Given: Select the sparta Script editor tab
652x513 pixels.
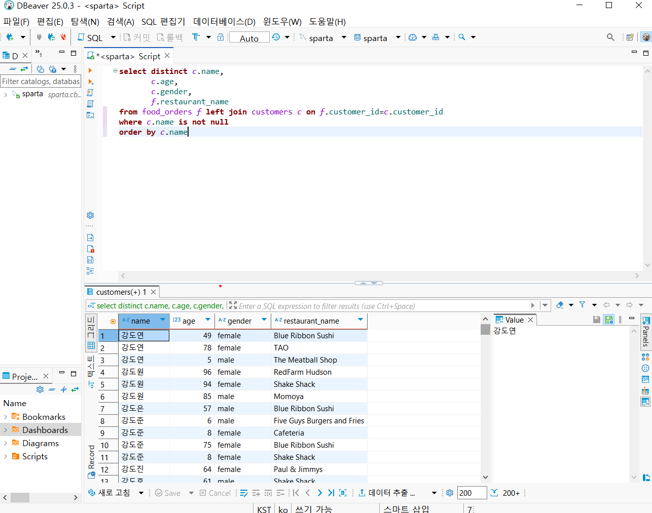Looking at the screenshot, I should coord(129,56).
